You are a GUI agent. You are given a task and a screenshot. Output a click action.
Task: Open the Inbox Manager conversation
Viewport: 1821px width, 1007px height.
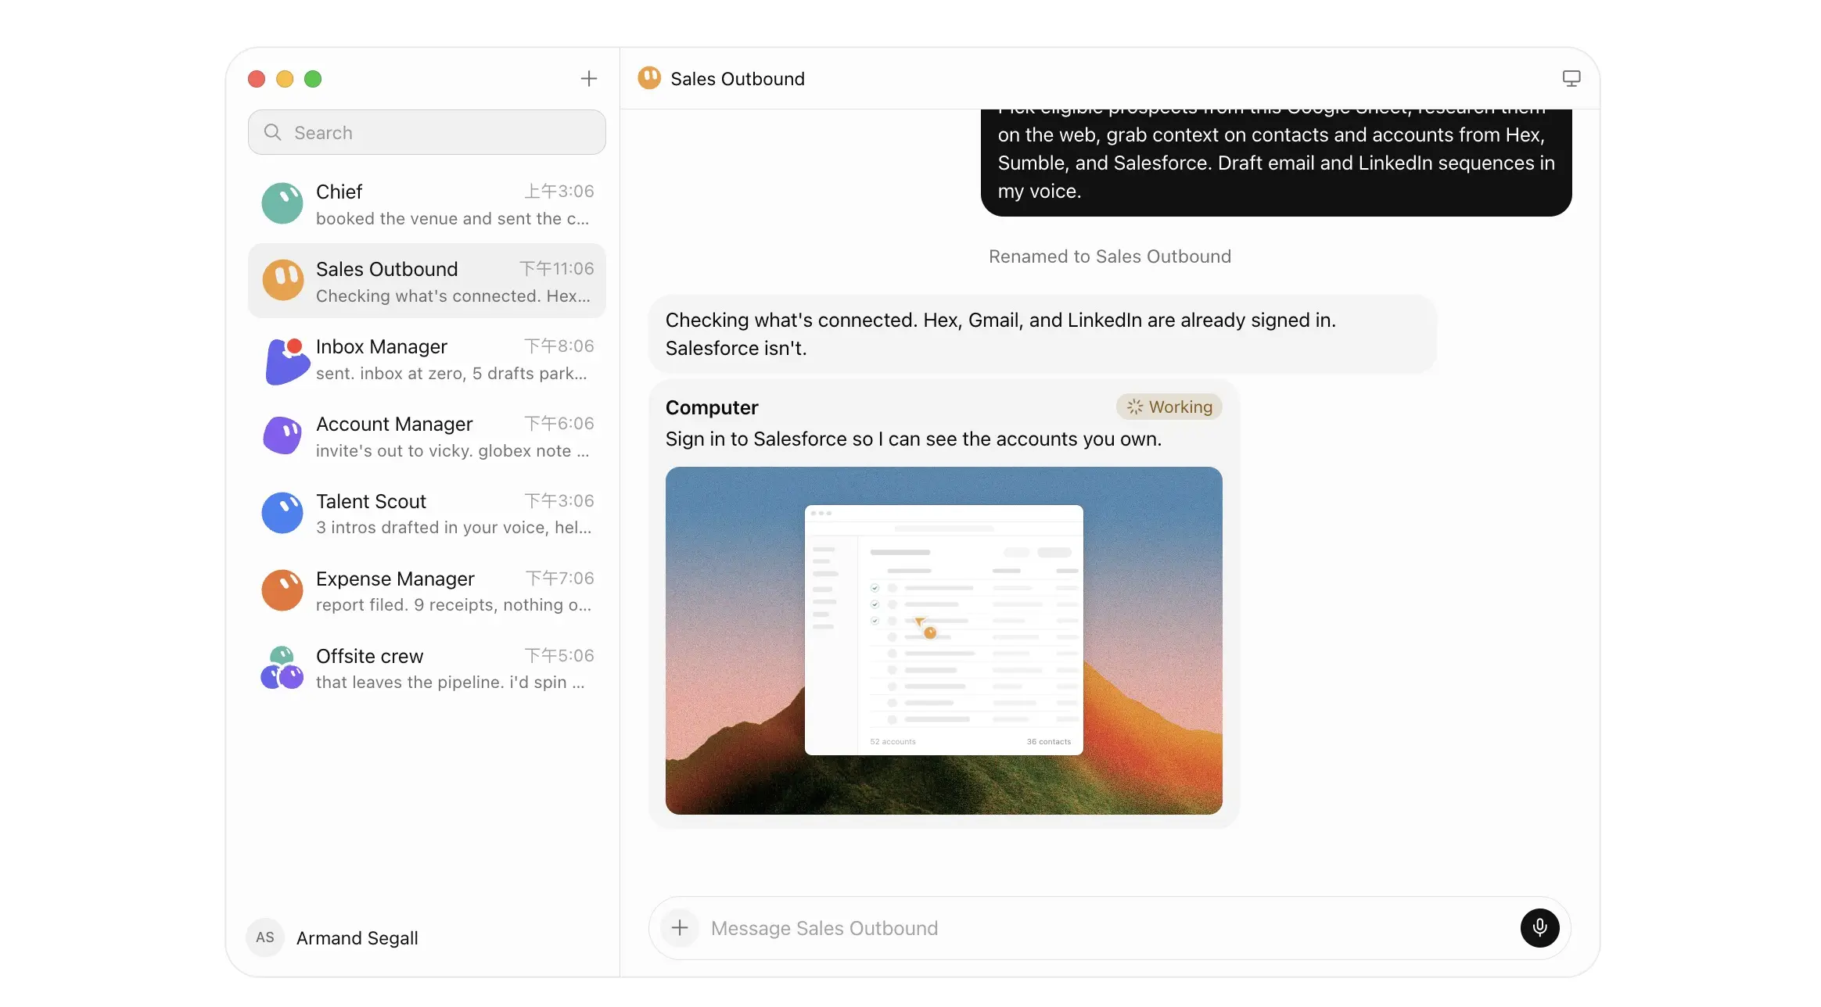pyautogui.click(x=426, y=358)
